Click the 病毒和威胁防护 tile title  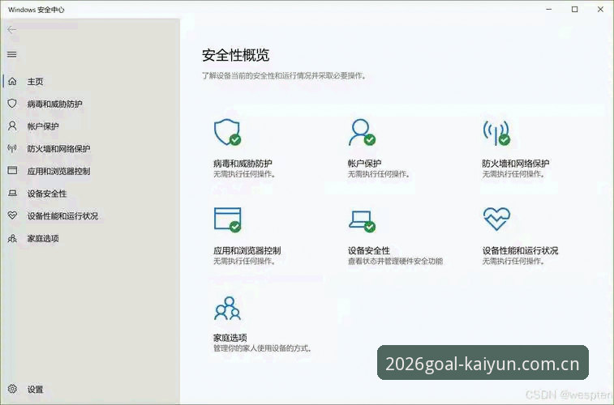tap(243, 164)
